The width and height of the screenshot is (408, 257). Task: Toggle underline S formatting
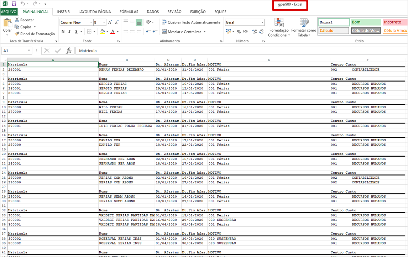pos(76,31)
